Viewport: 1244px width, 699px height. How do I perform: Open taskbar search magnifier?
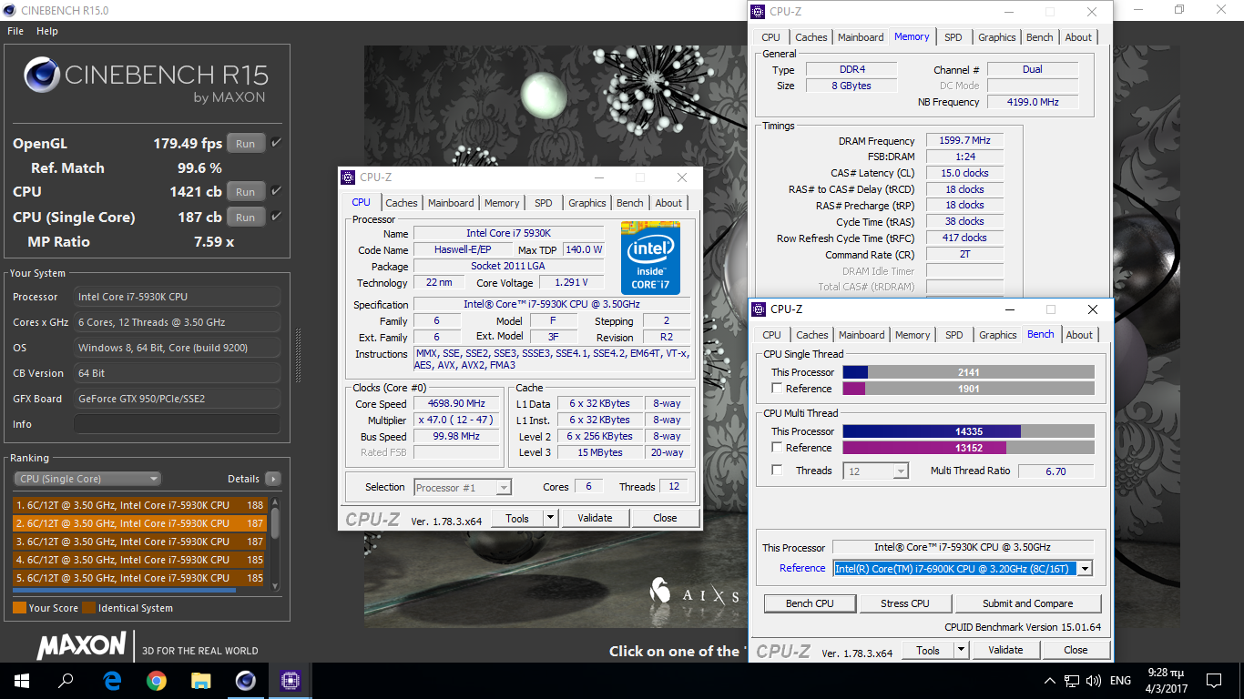click(66, 680)
